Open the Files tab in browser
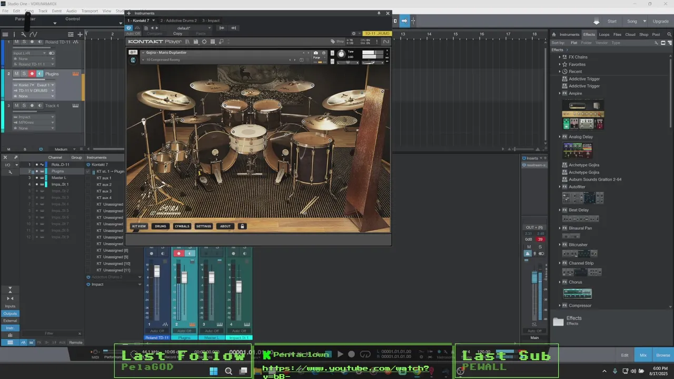The height and width of the screenshot is (379, 674). click(x=617, y=35)
